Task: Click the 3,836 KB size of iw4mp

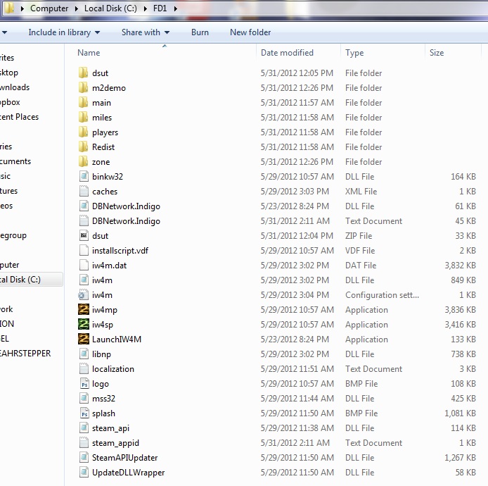Action: pos(460,309)
